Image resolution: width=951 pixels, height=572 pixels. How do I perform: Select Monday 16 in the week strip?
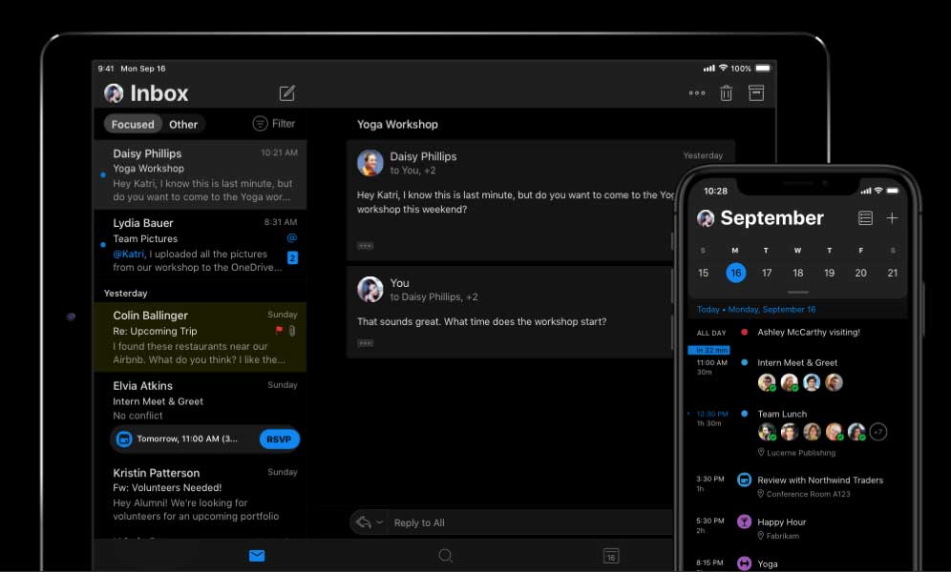[x=736, y=273]
